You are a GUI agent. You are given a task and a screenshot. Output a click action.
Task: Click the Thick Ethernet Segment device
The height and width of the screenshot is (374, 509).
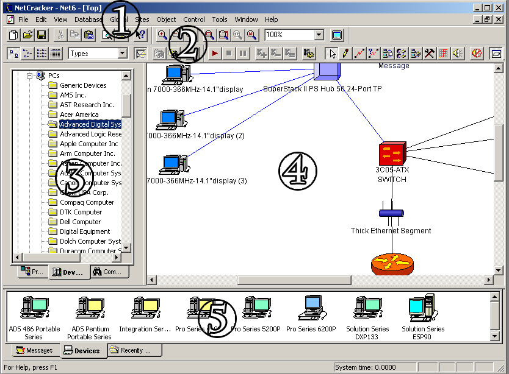pos(391,213)
